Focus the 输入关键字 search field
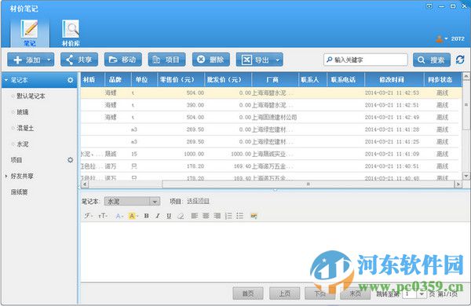471x306 pixels. point(366,60)
